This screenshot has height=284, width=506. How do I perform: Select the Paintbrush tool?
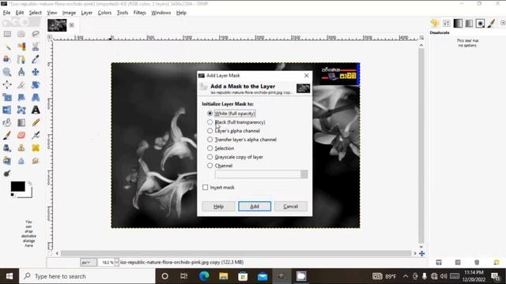(7, 135)
